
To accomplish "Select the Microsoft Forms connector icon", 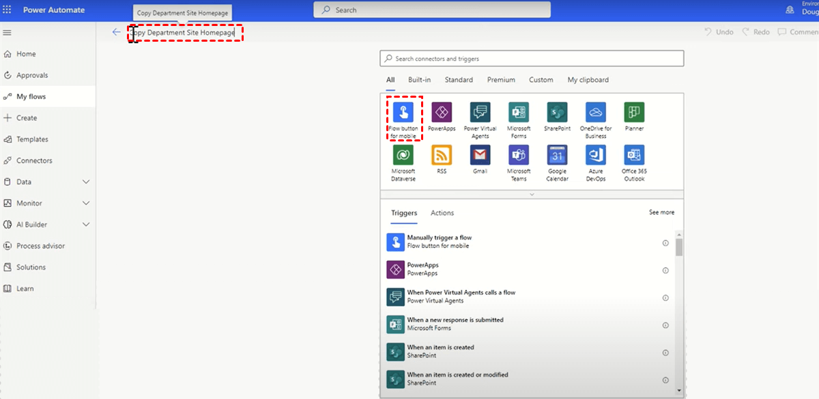I will (519, 113).
